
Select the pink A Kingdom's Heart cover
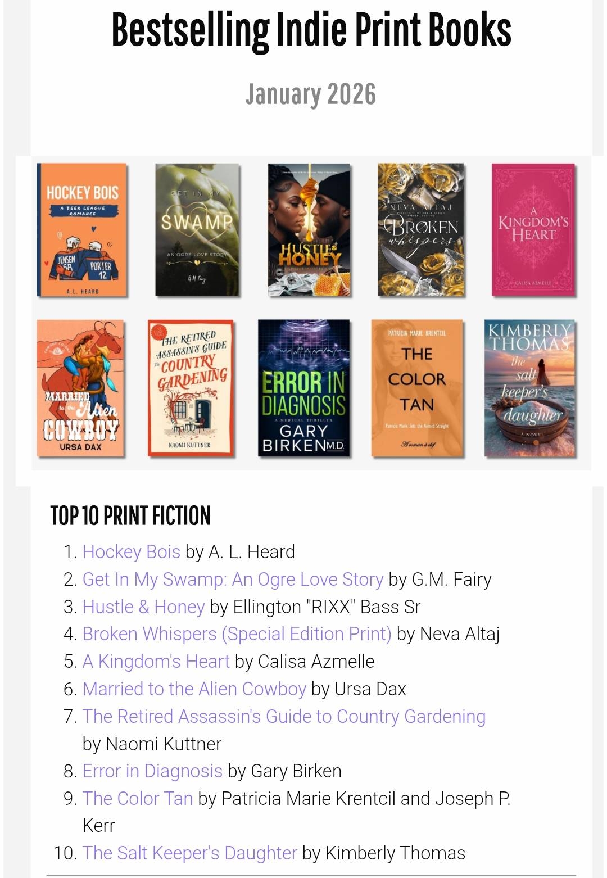(533, 229)
